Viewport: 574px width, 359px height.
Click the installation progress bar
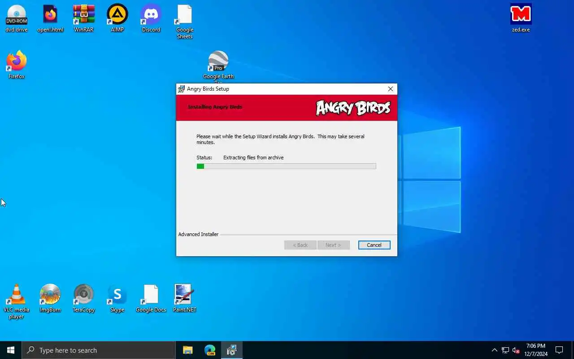pos(286,166)
